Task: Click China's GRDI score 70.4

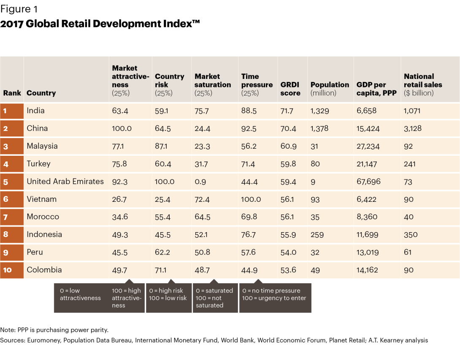Action: point(288,128)
